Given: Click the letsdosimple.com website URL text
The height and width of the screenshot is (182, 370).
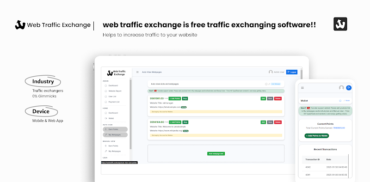Looking at the screenshot, I should click(169, 107).
